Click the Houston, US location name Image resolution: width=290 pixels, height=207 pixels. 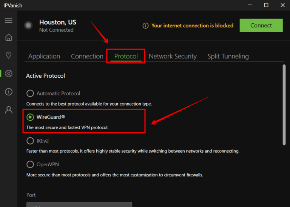(x=58, y=22)
